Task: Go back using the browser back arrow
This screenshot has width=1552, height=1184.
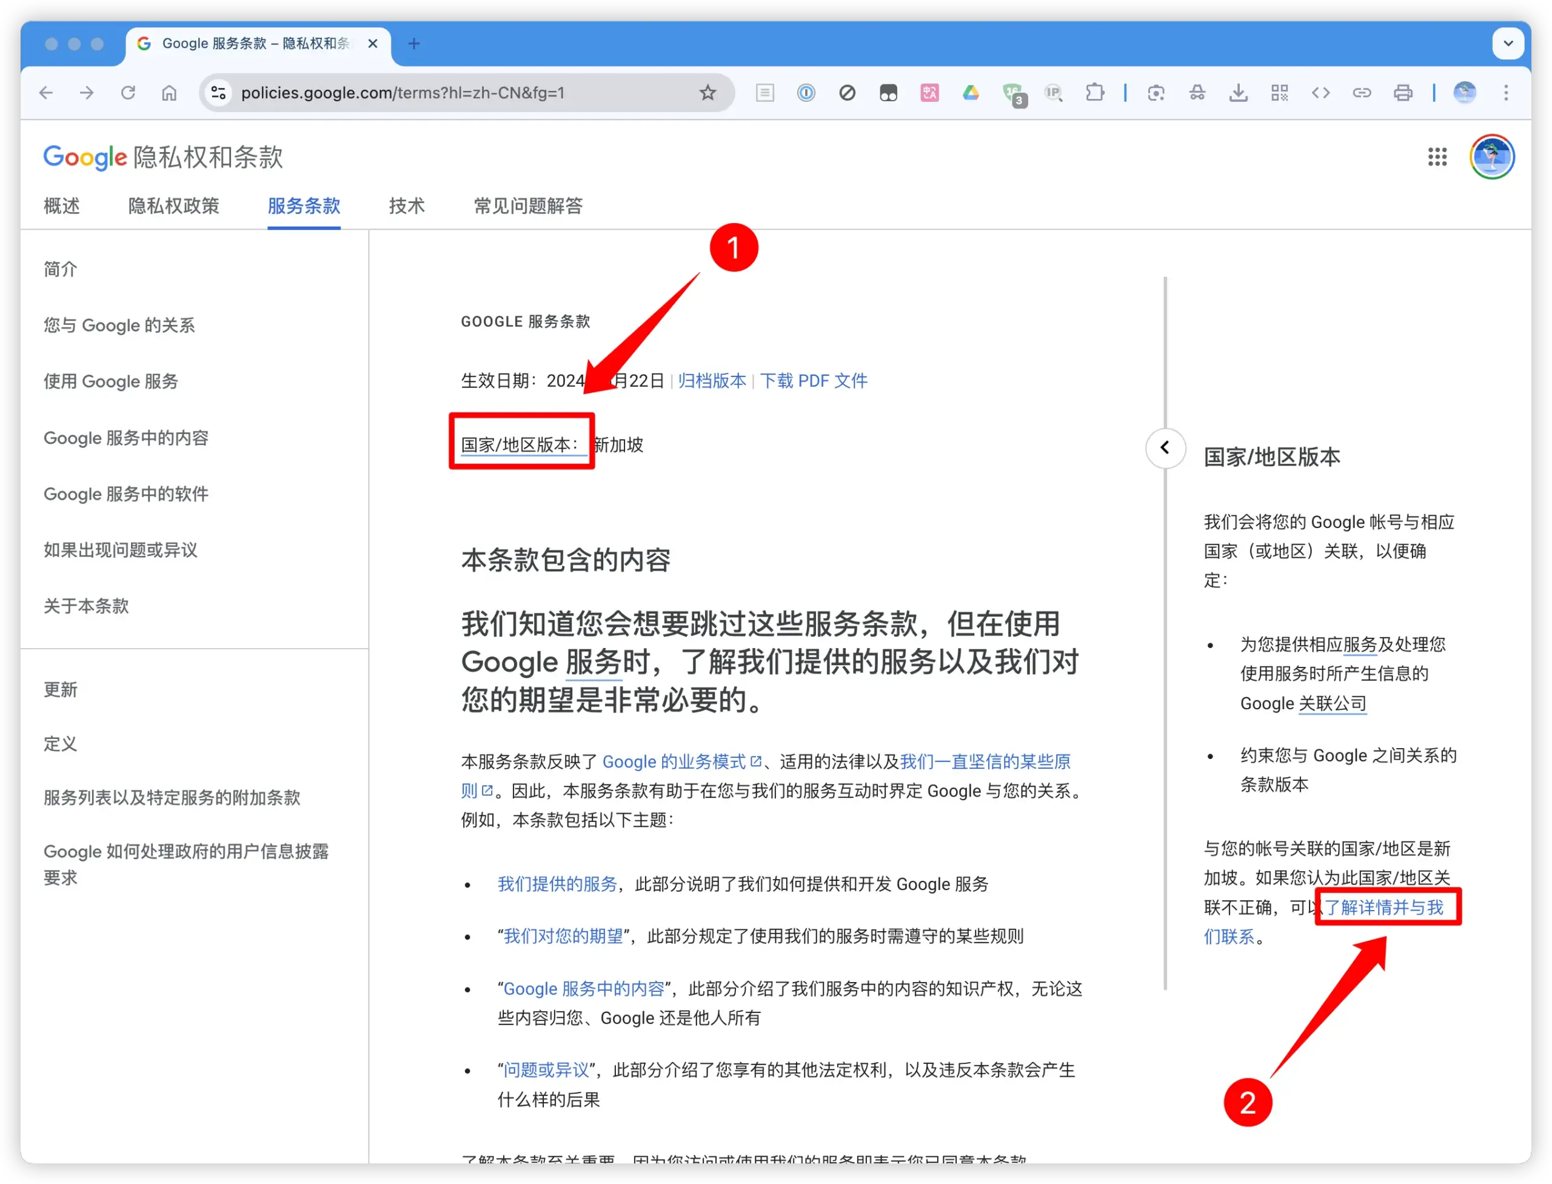Action: (x=47, y=92)
